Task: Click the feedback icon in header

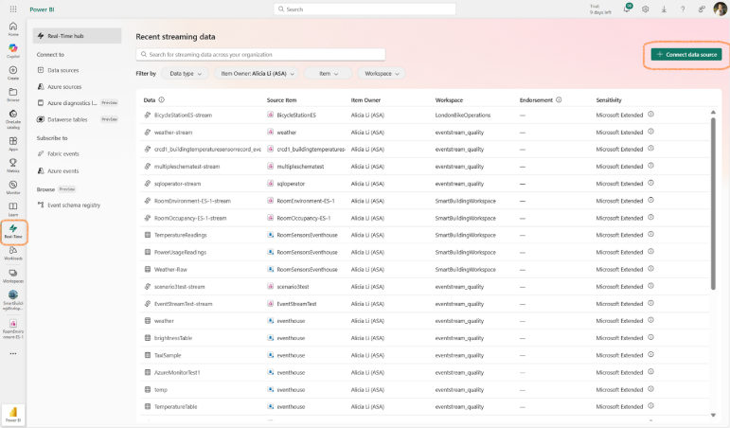Action: pos(702,9)
